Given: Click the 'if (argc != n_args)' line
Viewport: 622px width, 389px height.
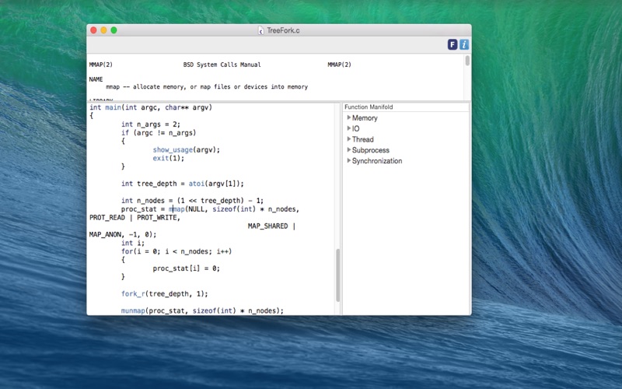Looking at the screenshot, I should pyautogui.click(x=159, y=132).
